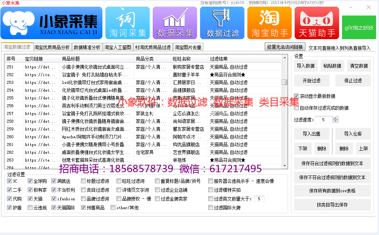Click 粘贴数据 button
Image resolution: width=379 pixels, height=235 pixels.
[332, 66]
